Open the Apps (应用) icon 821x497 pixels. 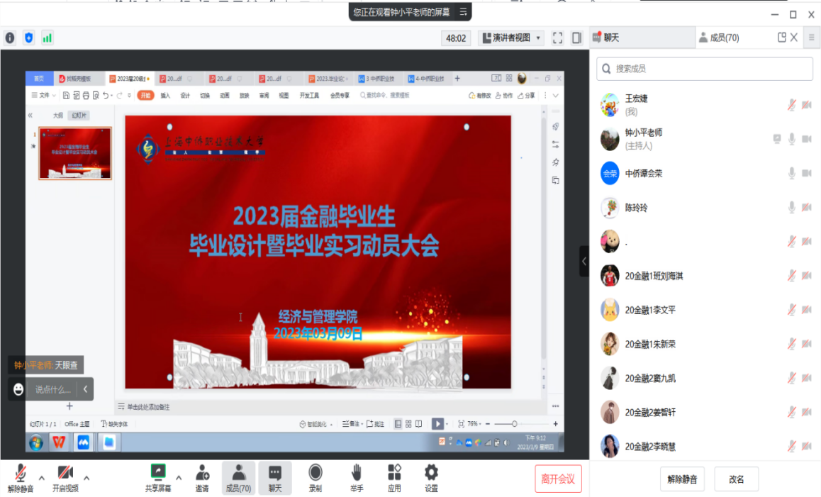tap(394, 477)
